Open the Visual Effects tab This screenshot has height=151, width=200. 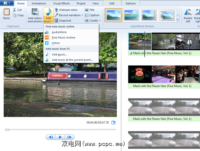[61, 3]
